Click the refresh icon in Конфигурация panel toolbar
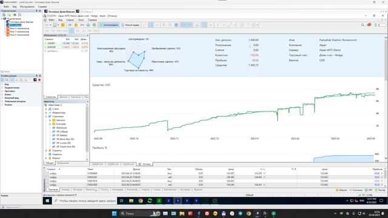 tap(2, 80)
